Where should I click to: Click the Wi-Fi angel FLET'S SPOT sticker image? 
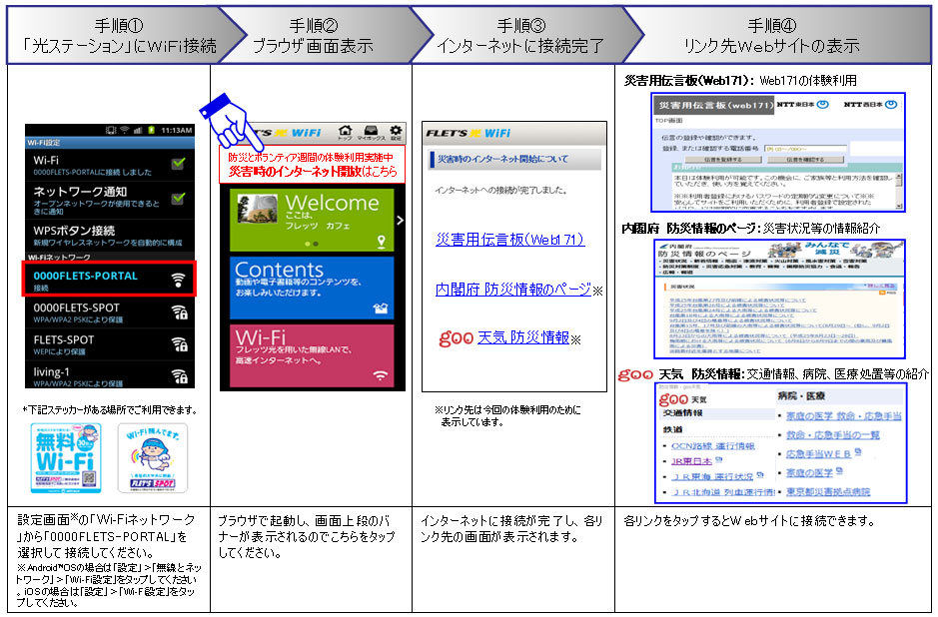[153, 458]
